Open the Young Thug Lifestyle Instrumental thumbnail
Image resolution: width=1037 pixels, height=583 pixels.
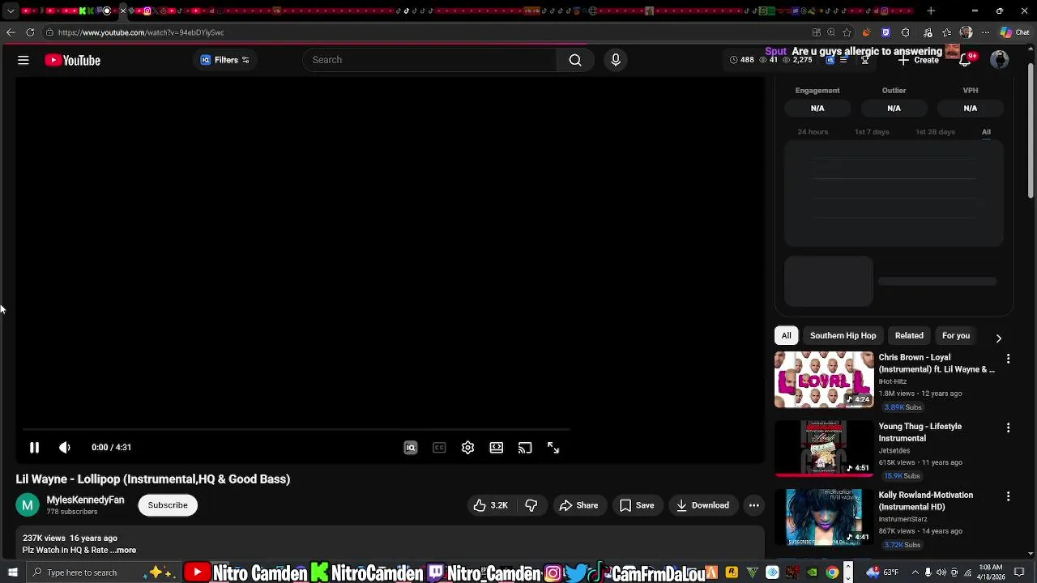pos(824,448)
